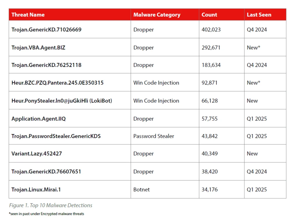This screenshot has height=219, width=299.
Task: Click the Figure 1 Top 10 Malware Detections caption
Action: [x=51, y=205]
